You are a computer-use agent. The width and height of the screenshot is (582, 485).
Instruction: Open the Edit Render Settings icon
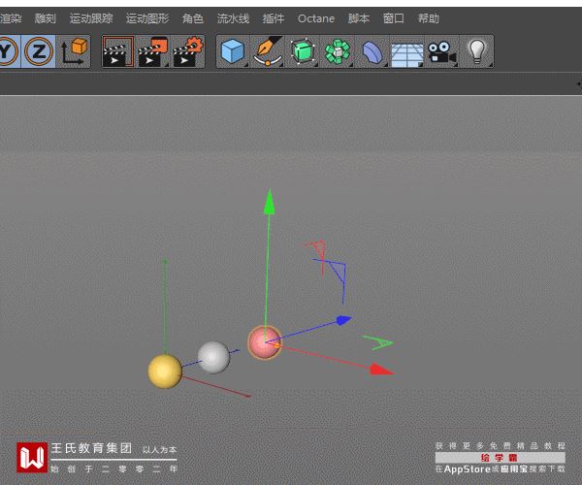pyautogui.click(x=188, y=51)
